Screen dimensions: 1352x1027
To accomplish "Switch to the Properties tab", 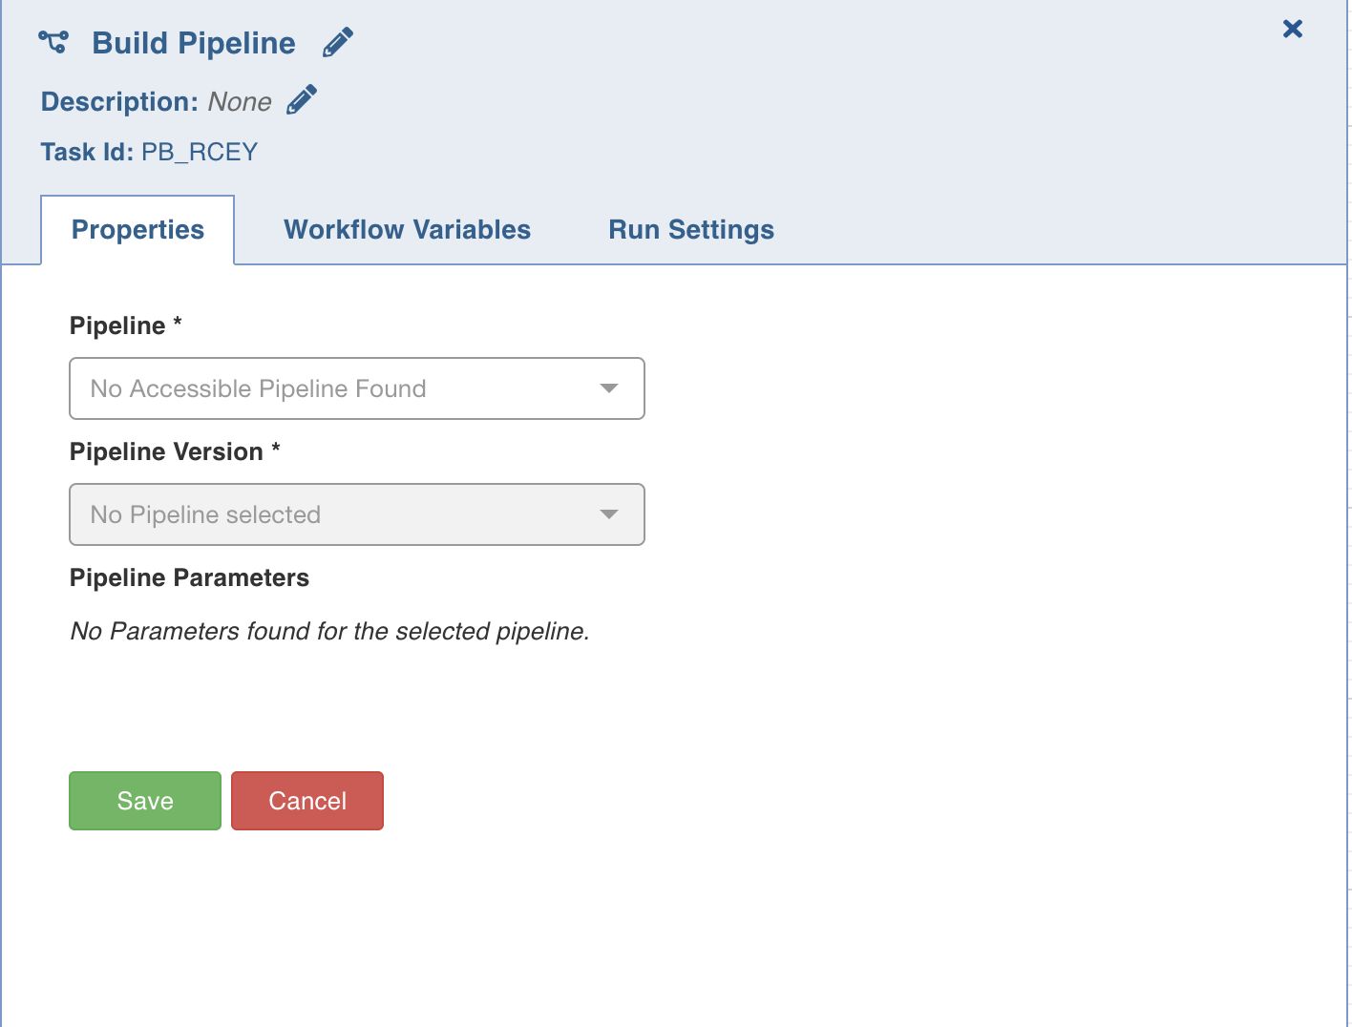I will click(137, 230).
